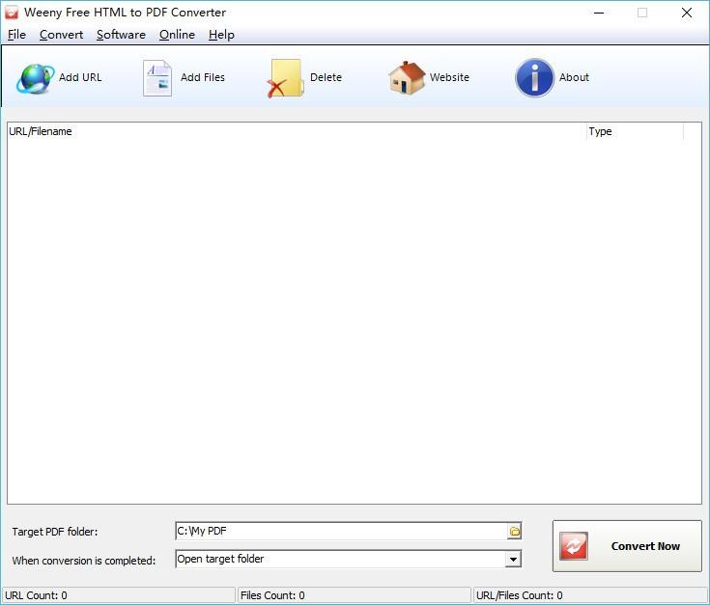710x605 pixels.
Task: Open the Website house icon
Action: click(x=407, y=78)
